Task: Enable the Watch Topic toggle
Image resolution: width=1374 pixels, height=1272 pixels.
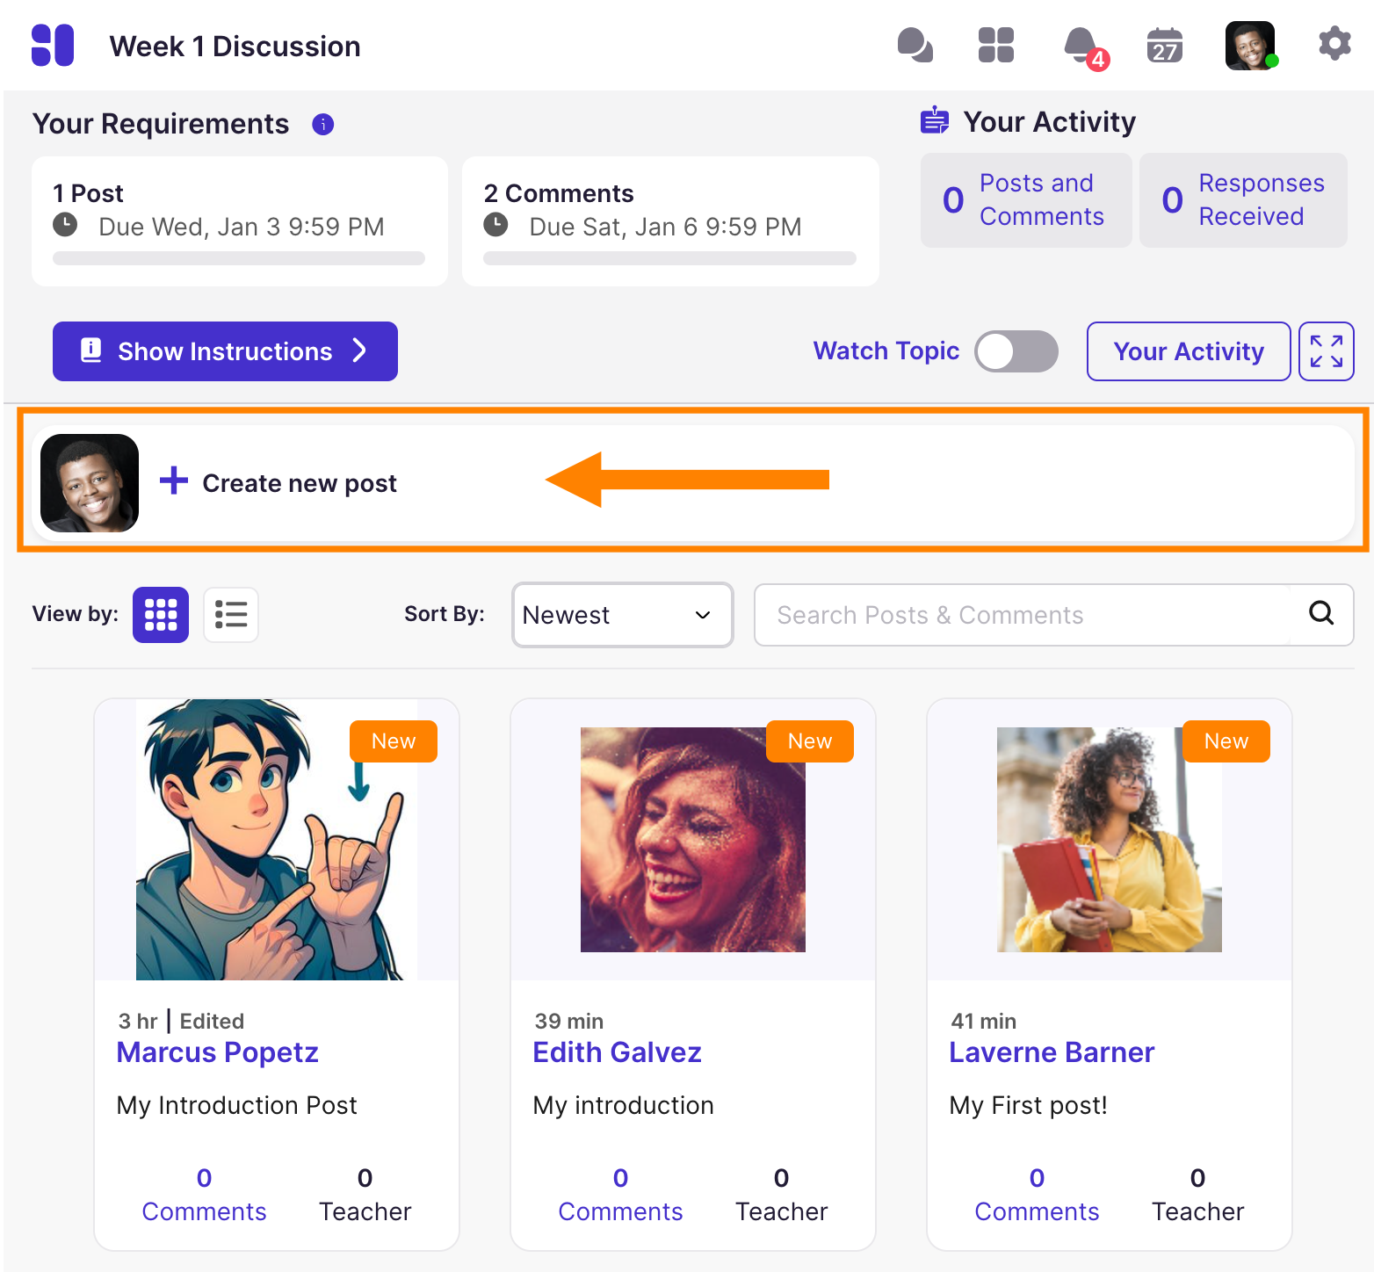Action: (x=1016, y=351)
